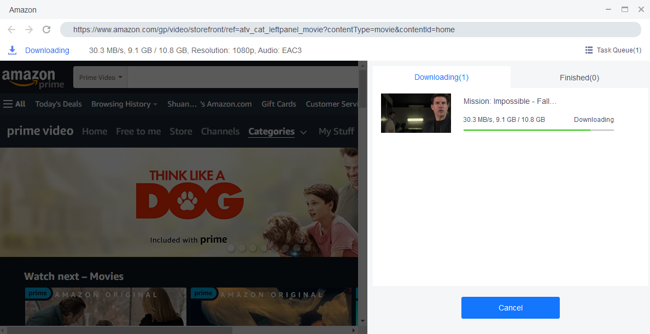Expand the Browsing History dropdown
The width and height of the screenshot is (650, 334).
tap(124, 104)
